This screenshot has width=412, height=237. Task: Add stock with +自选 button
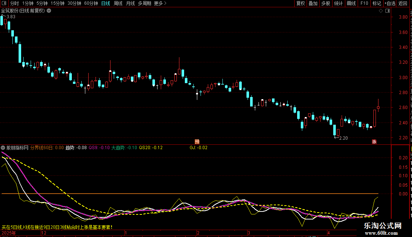(x=390, y=3)
